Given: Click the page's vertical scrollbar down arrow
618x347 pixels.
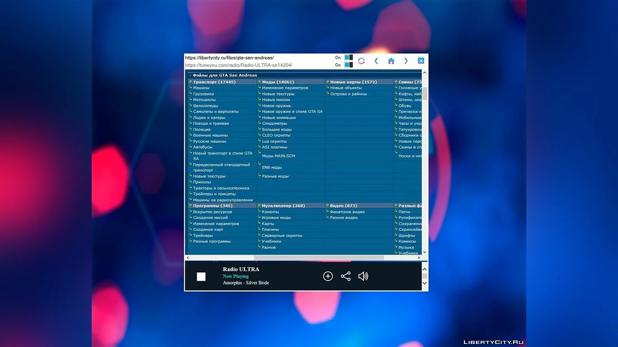Looking at the screenshot, I should 424,252.
